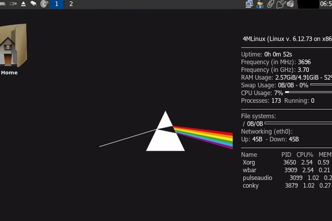Click the Swap Usage progress bar
Image resolution: width=332 pixels, height=221 pixels.
[321, 85]
